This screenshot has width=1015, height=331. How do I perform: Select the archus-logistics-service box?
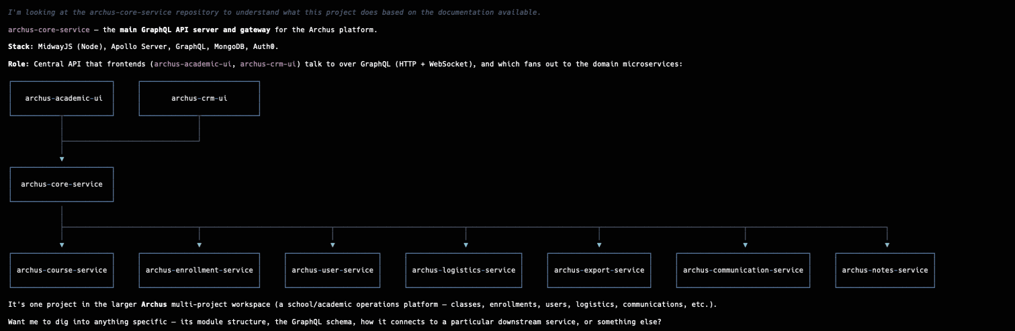pyautogui.click(x=464, y=271)
